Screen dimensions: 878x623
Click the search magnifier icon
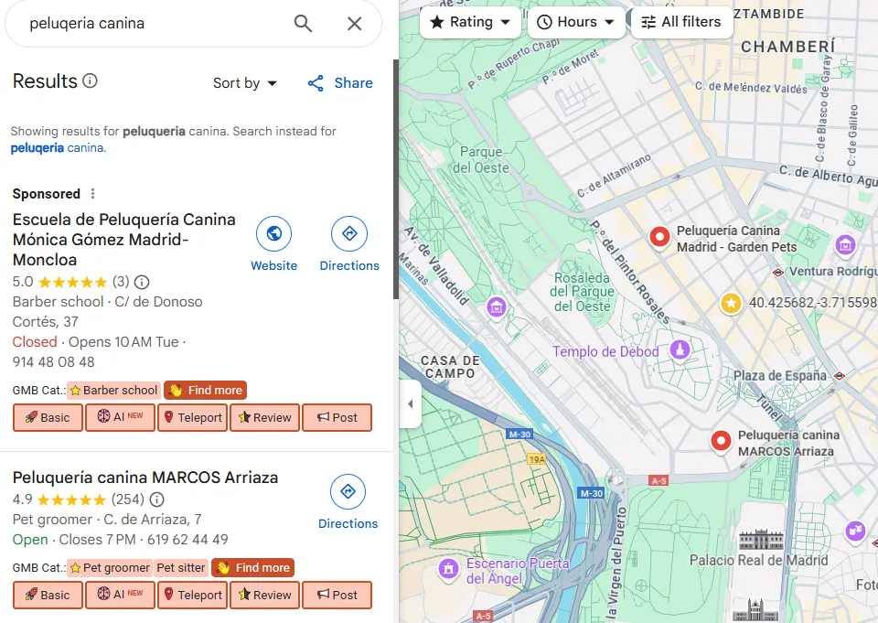pyautogui.click(x=303, y=24)
